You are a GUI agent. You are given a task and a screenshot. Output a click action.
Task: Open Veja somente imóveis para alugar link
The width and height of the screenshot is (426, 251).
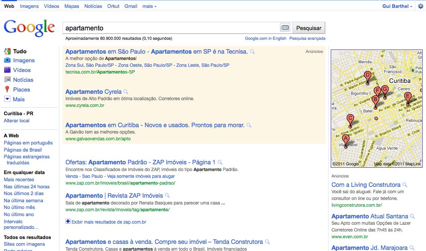pos(141,176)
